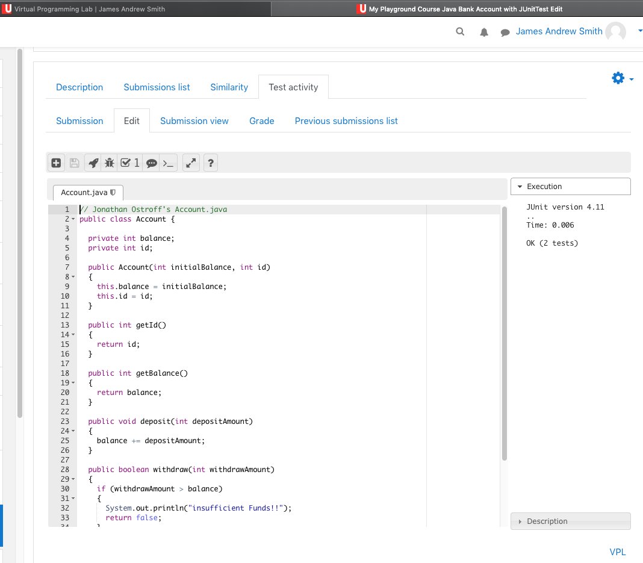Open editor help question mark icon
The height and width of the screenshot is (563, 643).
click(211, 163)
